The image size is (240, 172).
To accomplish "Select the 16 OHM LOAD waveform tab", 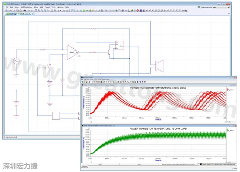I will click(217, 164).
